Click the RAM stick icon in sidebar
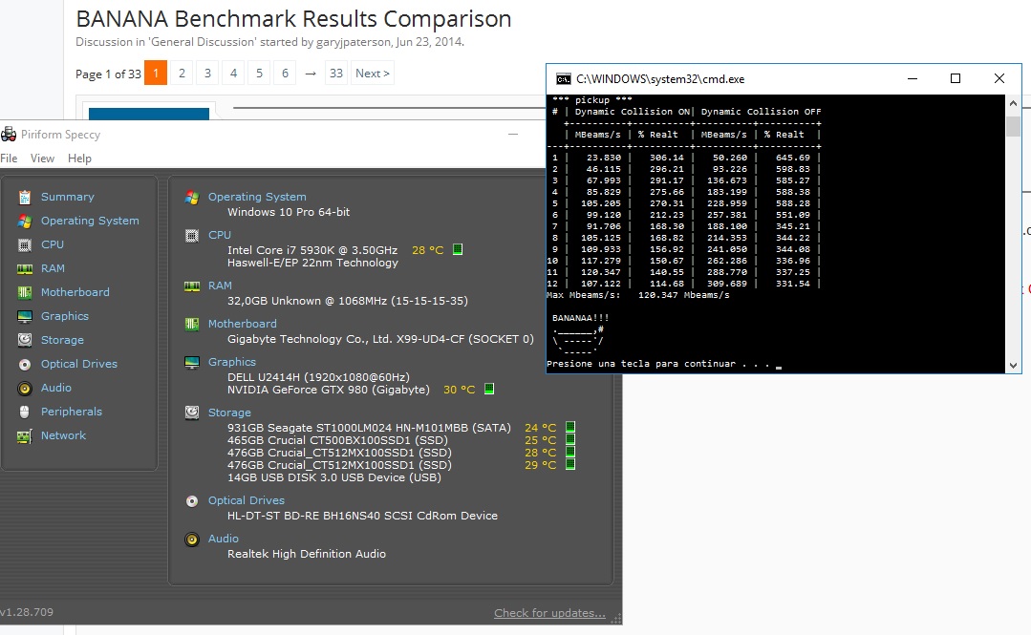The height and width of the screenshot is (635, 1031). pos(24,269)
